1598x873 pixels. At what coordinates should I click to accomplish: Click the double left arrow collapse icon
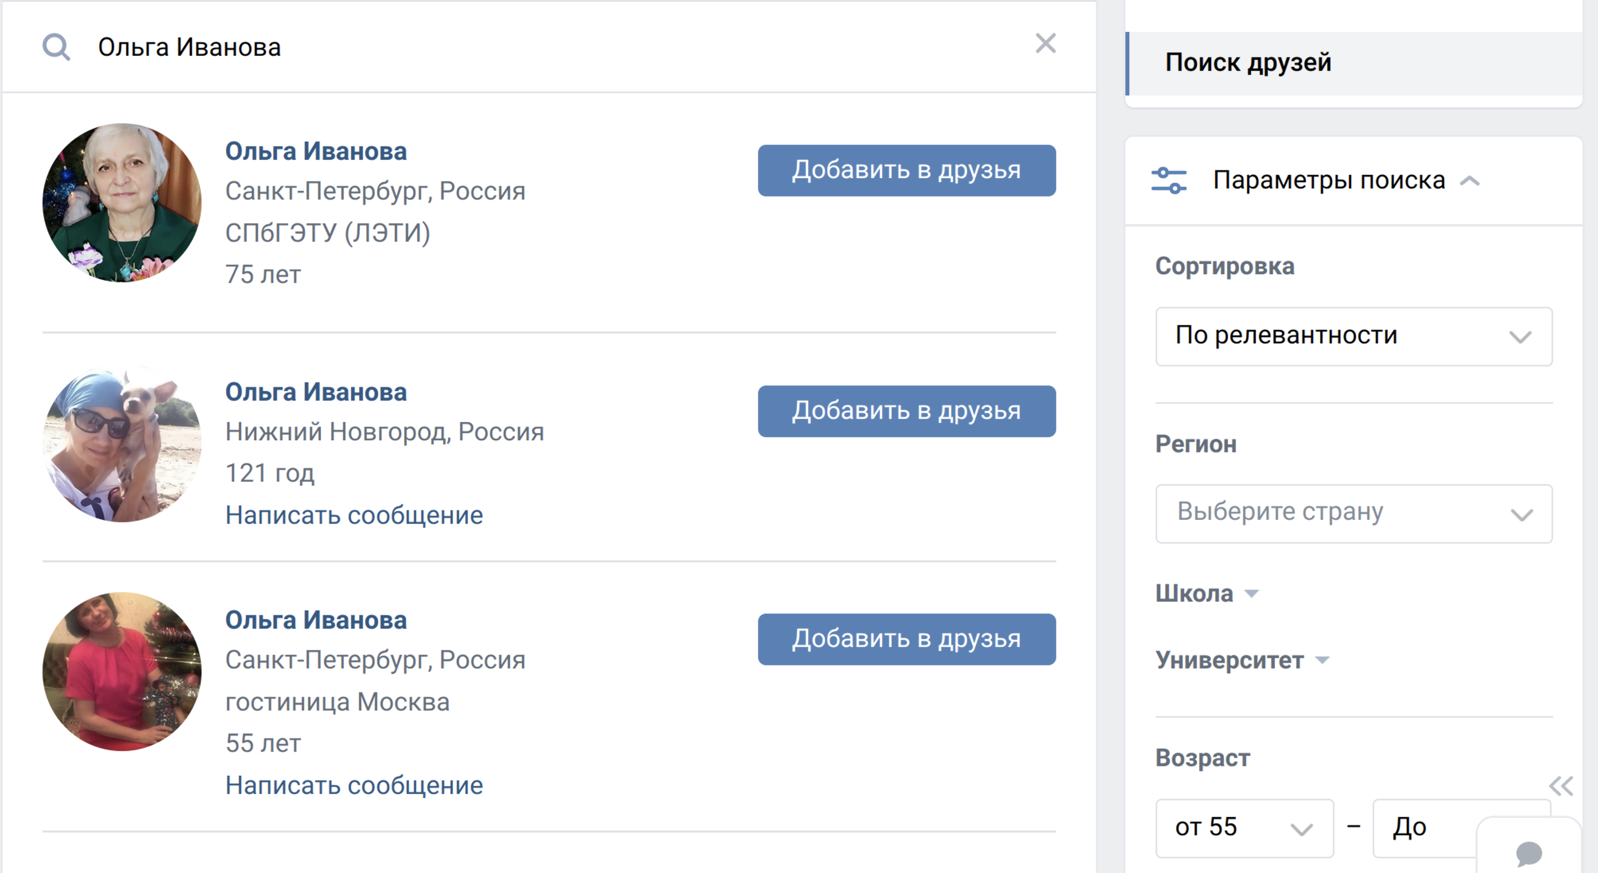[x=1561, y=786]
